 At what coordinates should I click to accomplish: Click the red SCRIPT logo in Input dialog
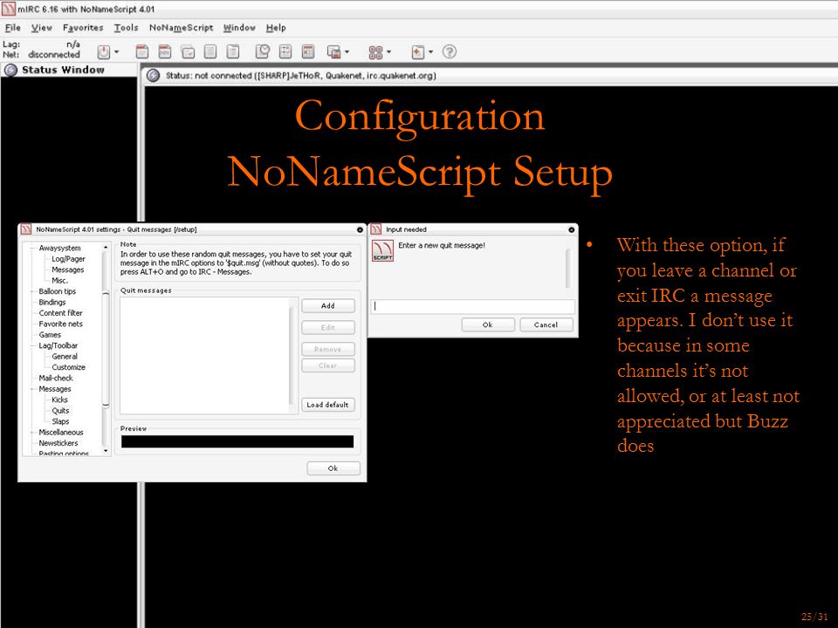click(x=382, y=250)
